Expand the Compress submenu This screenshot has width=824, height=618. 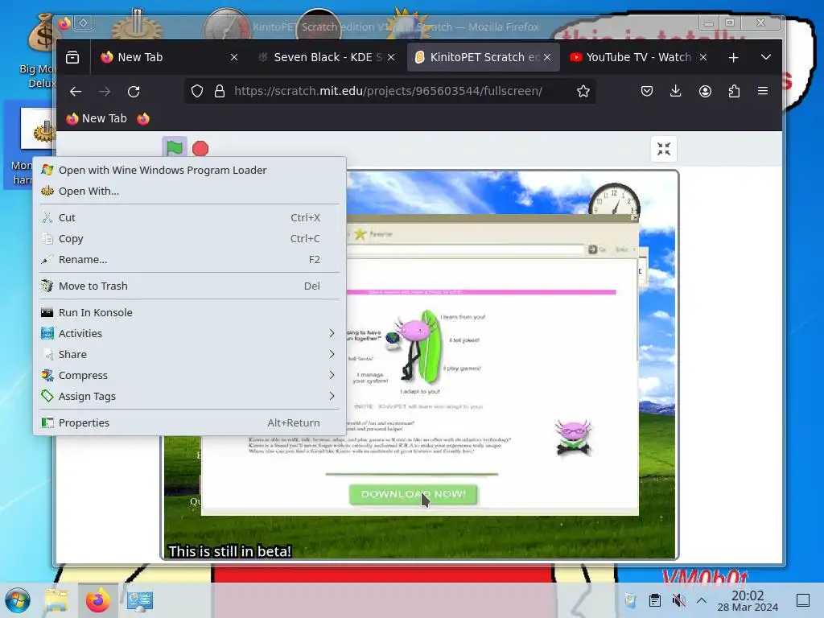click(x=189, y=375)
